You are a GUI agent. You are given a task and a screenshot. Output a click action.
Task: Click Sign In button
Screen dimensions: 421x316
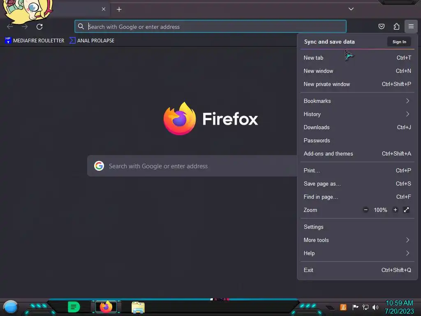tap(399, 42)
